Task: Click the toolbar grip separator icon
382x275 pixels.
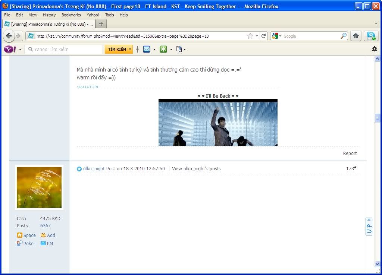Action: pyautogui.click(x=138, y=50)
